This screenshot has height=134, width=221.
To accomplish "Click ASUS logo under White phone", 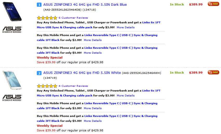I will 12,98.
